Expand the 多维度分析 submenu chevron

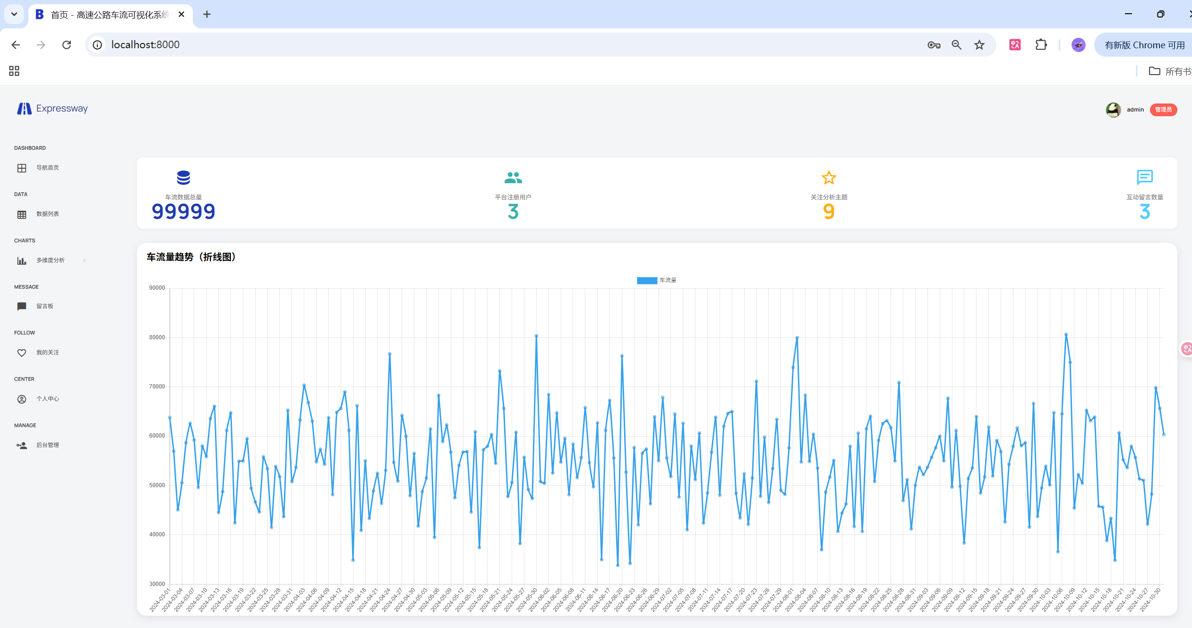coord(84,260)
